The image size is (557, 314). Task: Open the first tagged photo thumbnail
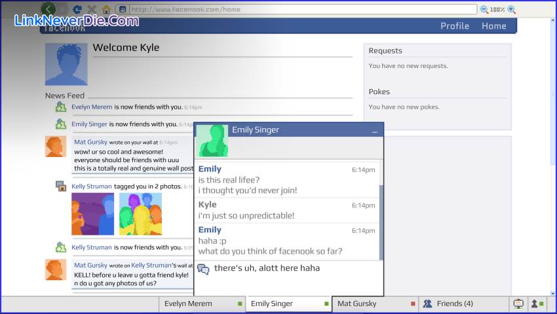point(92,214)
